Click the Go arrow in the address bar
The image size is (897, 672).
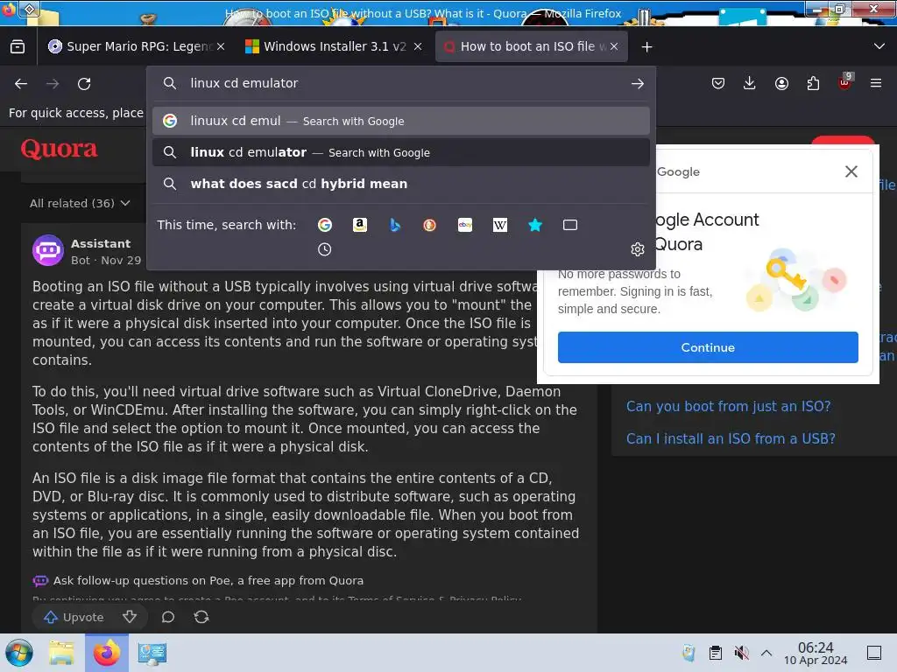coord(638,83)
